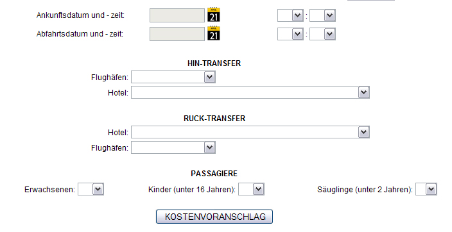452x232 pixels.
Task: Open Kinder (unter 16 Jahren) dropdown
Action: pos(251,190)
